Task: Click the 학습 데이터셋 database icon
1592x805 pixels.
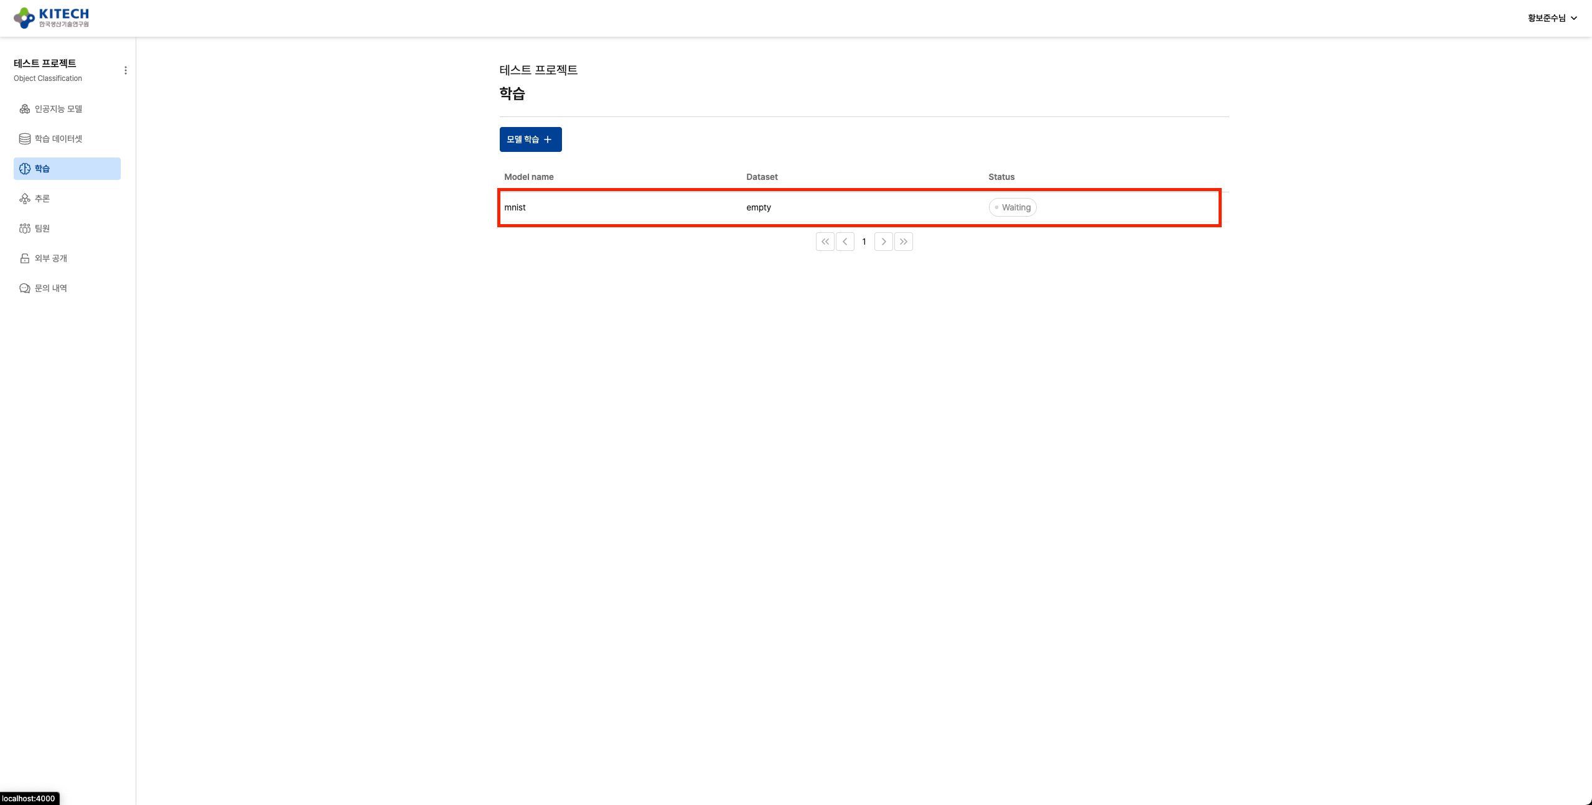Action: pyautogui.click(x=25, y=139)
